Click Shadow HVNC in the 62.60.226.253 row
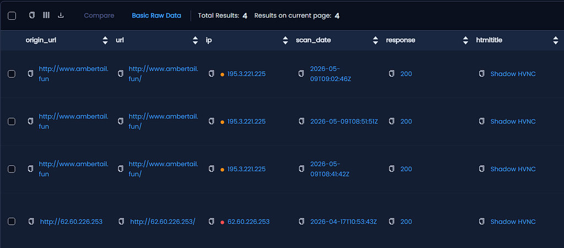Image resolution: width=564 pixels, height=248 pixels. pyautogui.click(x=513, y=222)
